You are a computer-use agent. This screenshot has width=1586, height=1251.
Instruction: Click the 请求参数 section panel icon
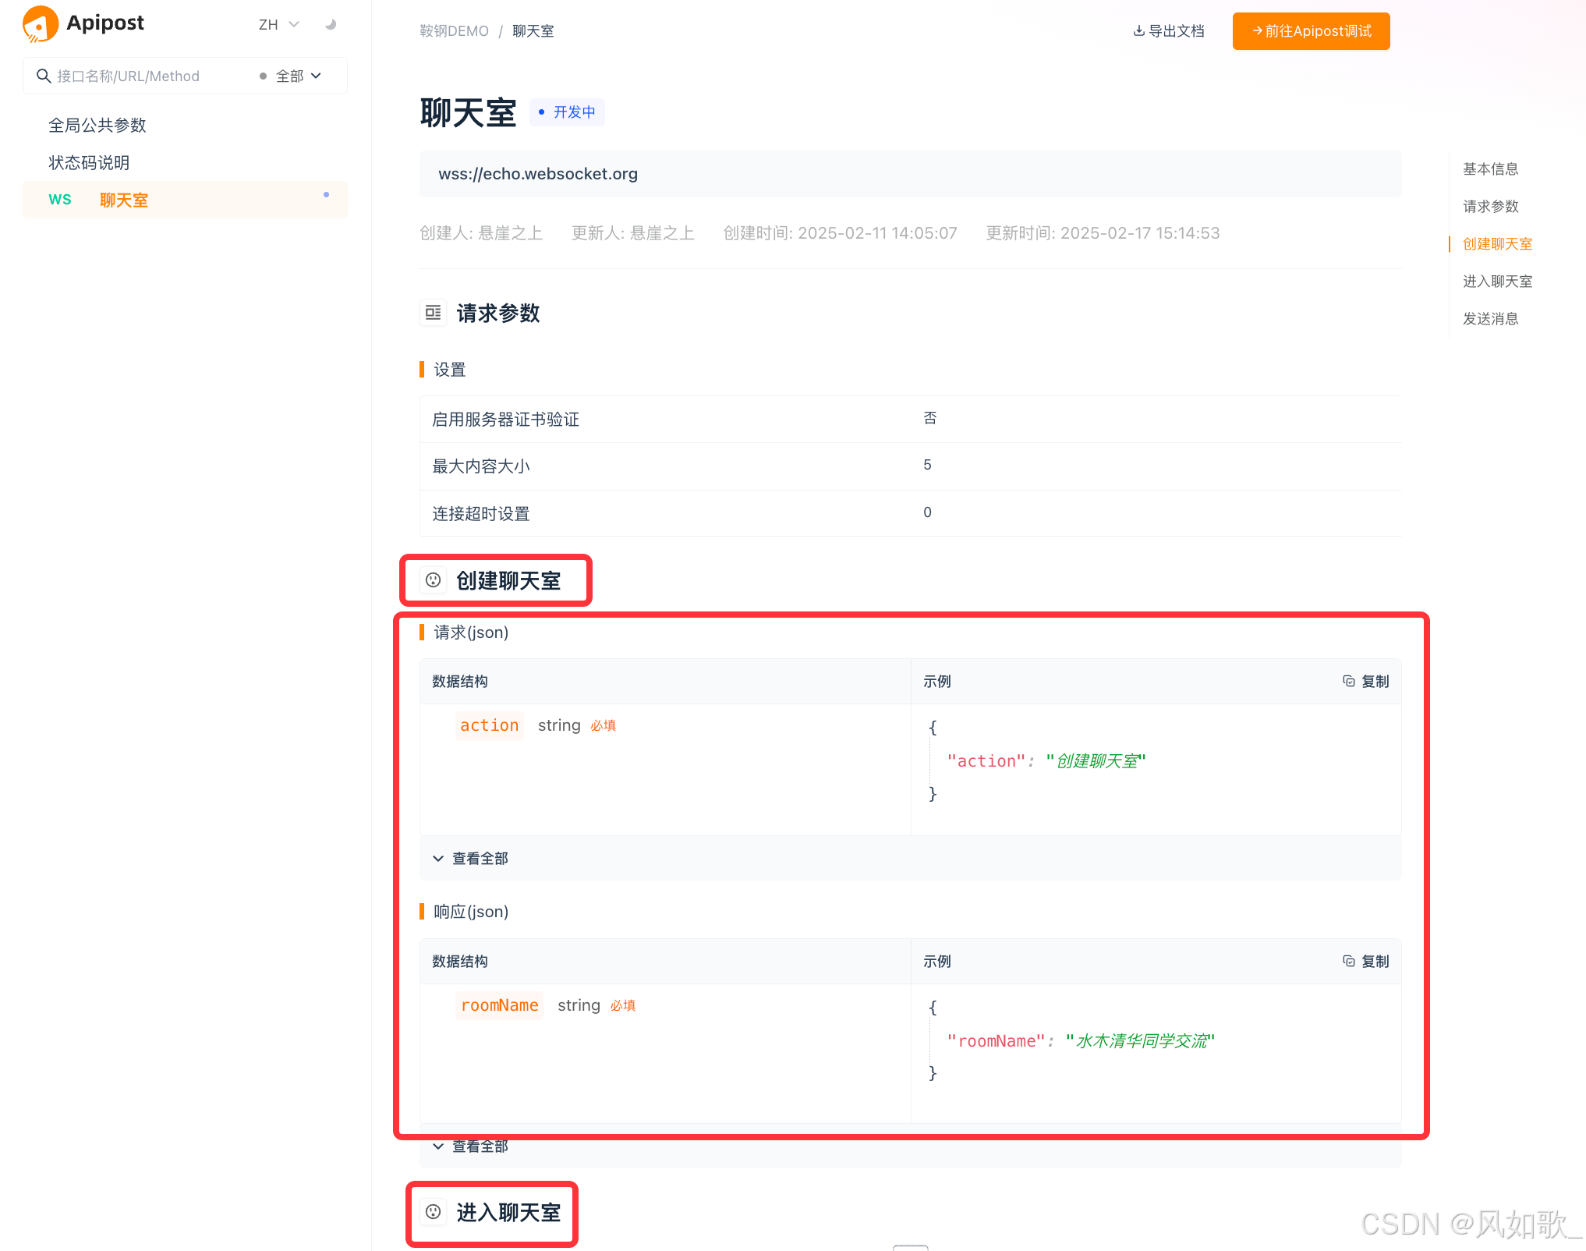point(434,313)
